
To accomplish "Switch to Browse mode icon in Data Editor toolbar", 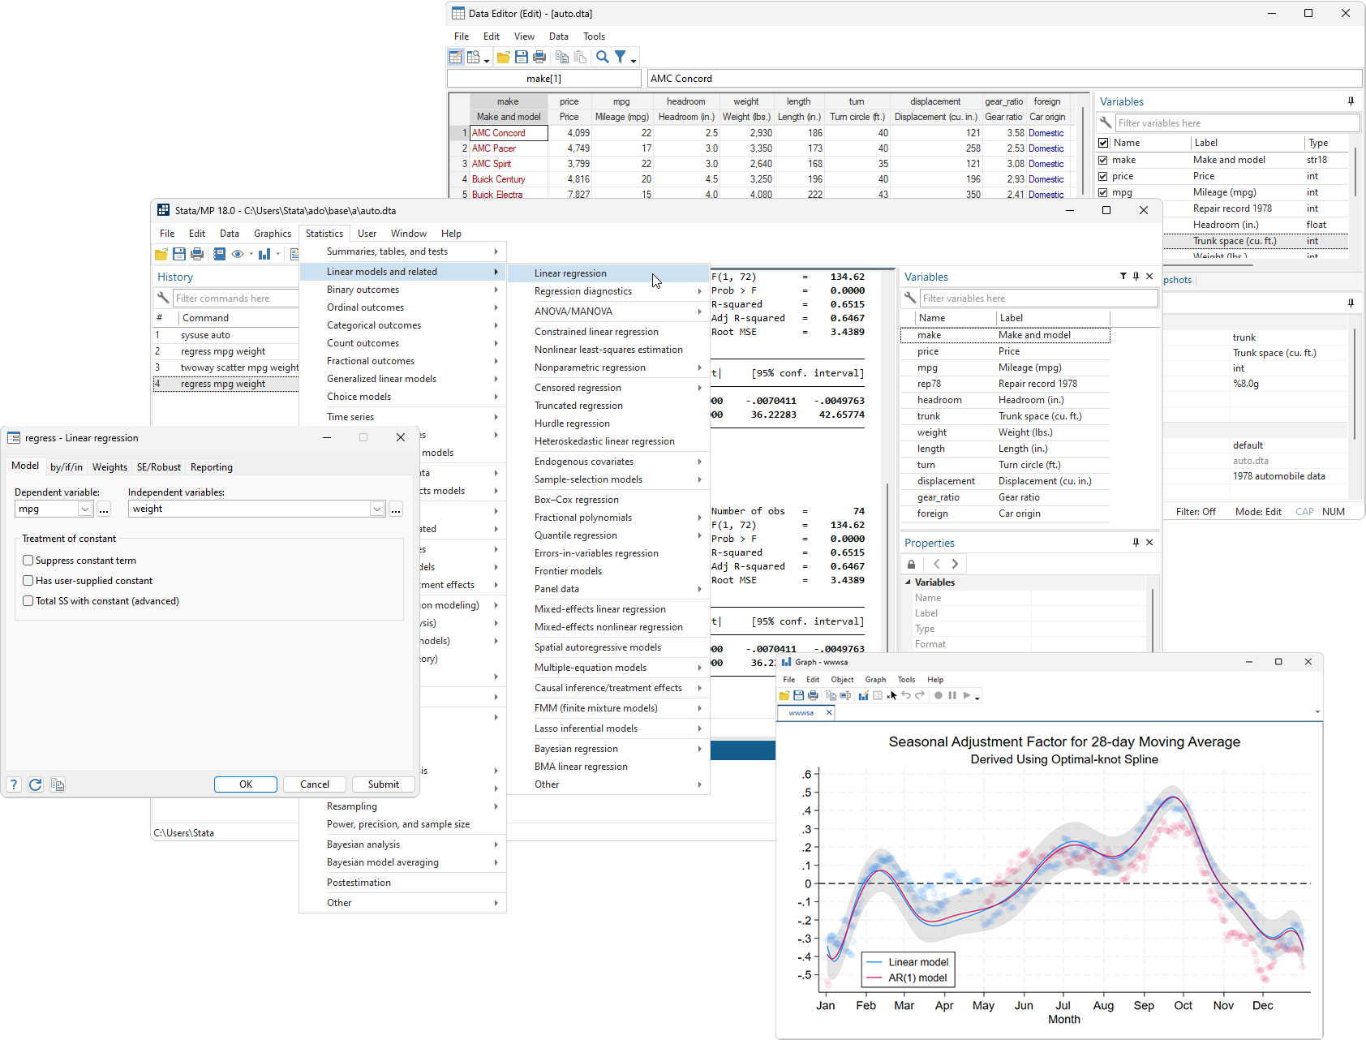I will coord(474,57).
